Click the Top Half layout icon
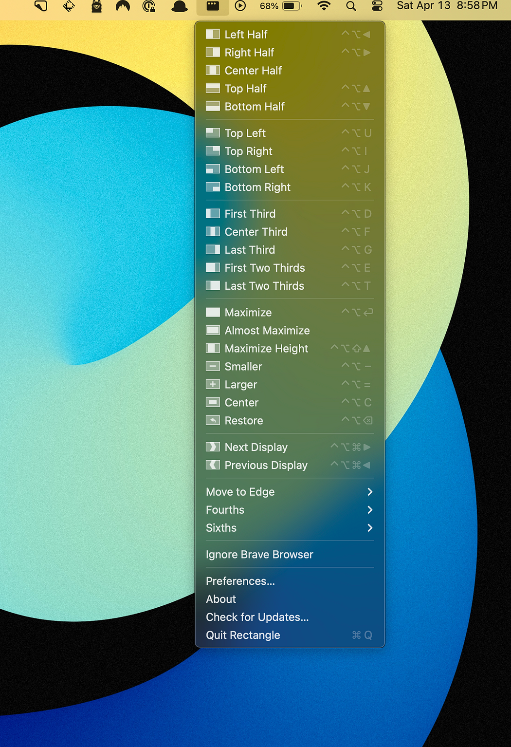511x747 pixels. [x=213, y=88]
